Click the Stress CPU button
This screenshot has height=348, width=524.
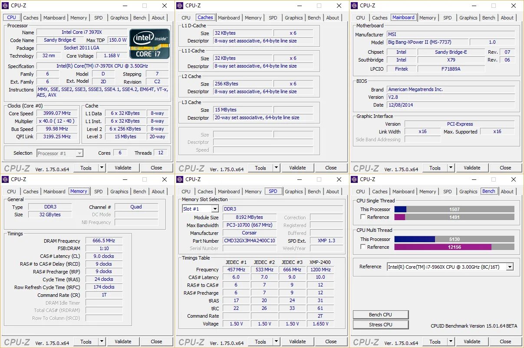coord(381,325)
